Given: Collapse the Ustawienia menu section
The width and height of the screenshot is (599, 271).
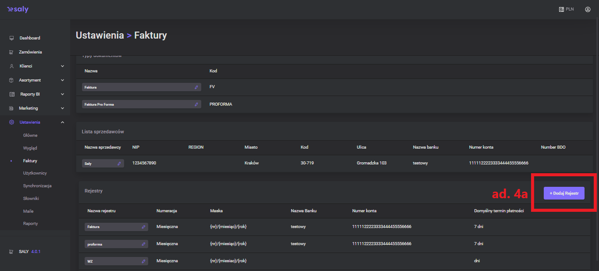Looking at the screenshot, I should [x=62, y=122].
